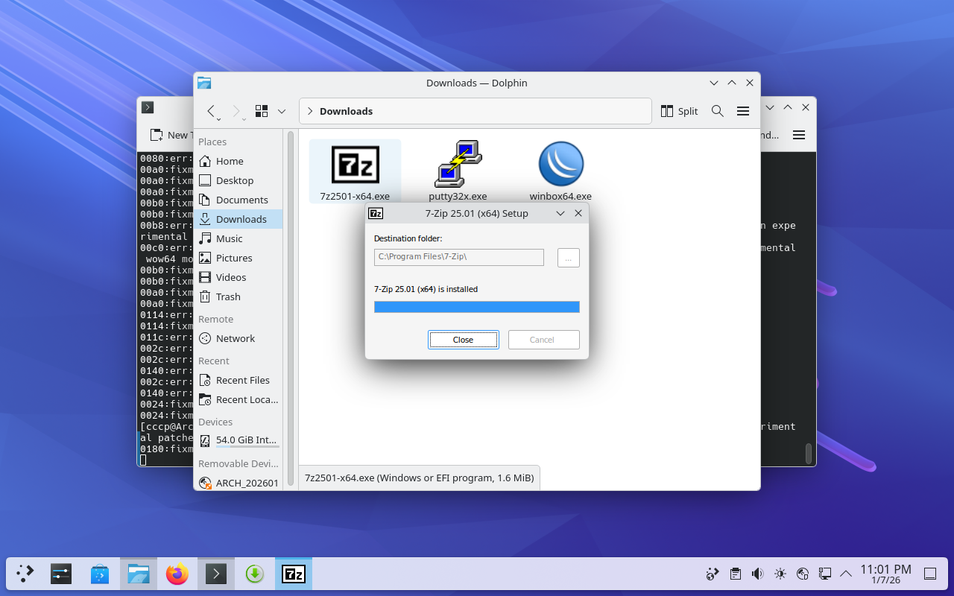Select the putty32x.exe file icon
This screenshot has height=596, width=954.
pyautogui.click(x=458, y=165)
